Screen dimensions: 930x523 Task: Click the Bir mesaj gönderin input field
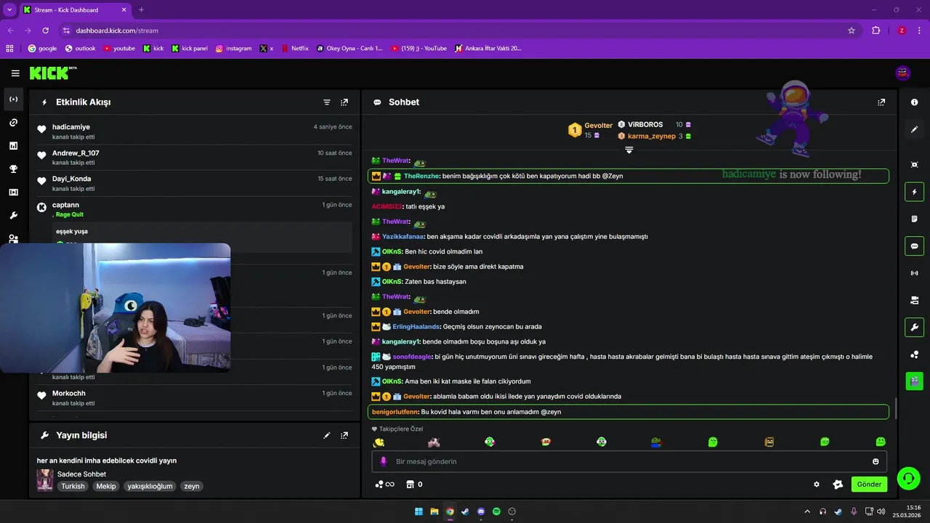(x=629, y=461)
